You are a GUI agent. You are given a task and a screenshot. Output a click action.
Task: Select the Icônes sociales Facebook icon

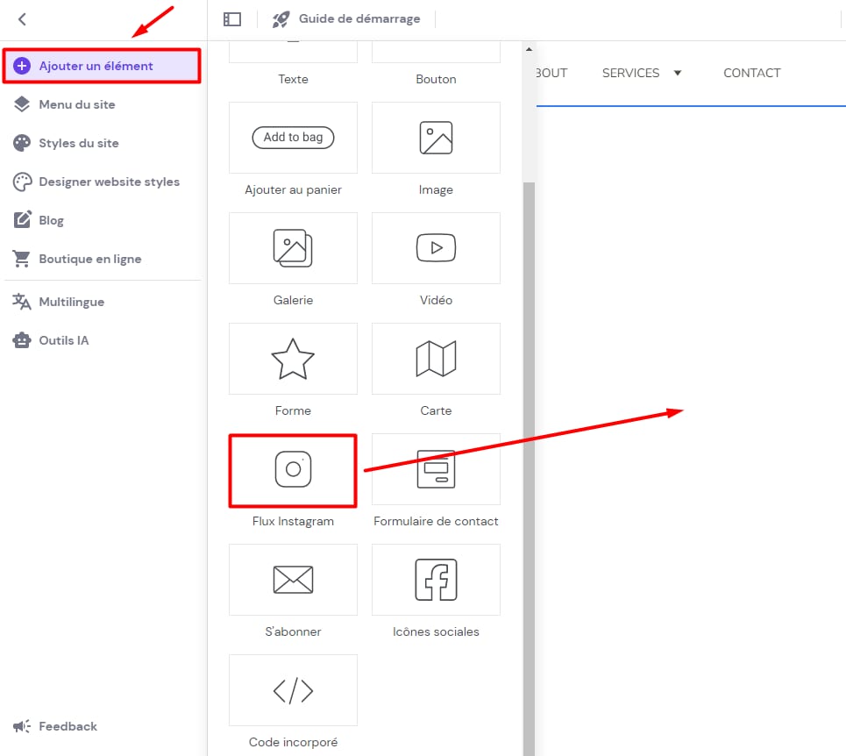point(436,580)
